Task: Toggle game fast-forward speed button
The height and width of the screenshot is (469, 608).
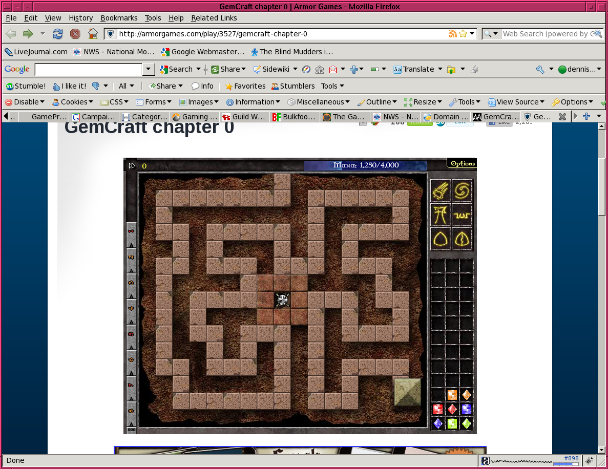Action: 132,165
